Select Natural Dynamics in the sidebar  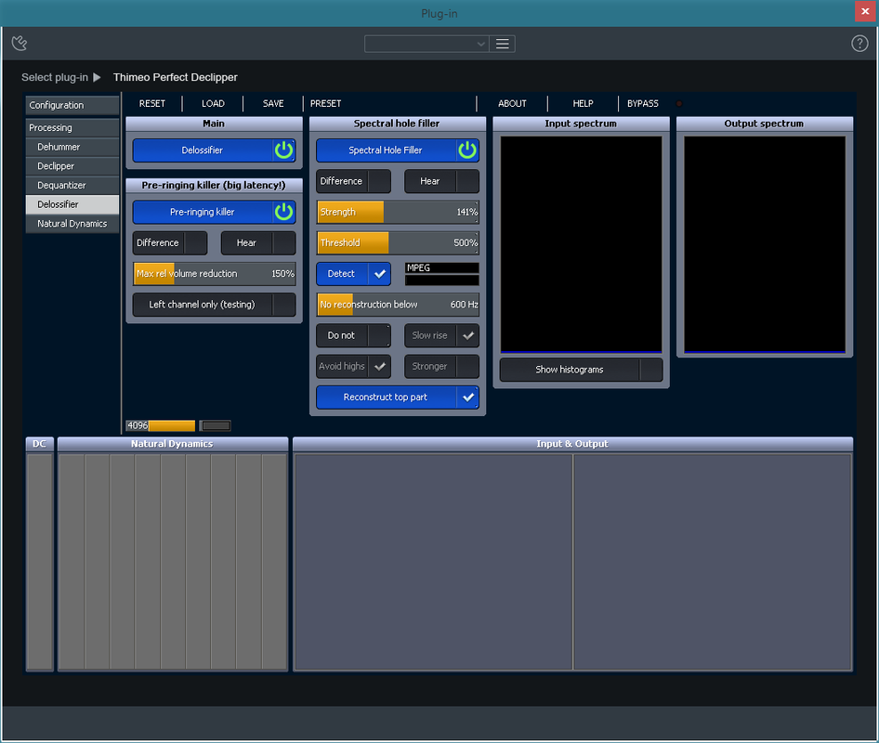click(x=72, y=224)
